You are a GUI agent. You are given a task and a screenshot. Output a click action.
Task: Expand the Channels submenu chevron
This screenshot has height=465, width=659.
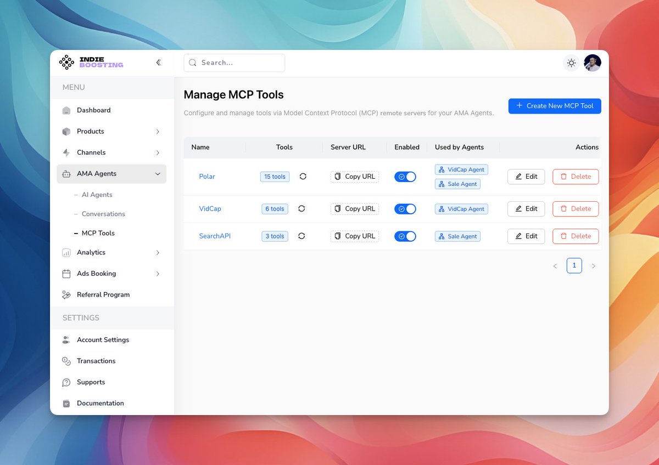pyautogui.click(x=158, y=152)
